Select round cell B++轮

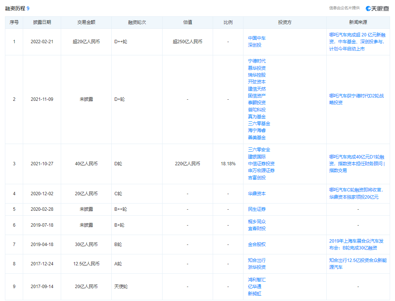click(121, 209)
